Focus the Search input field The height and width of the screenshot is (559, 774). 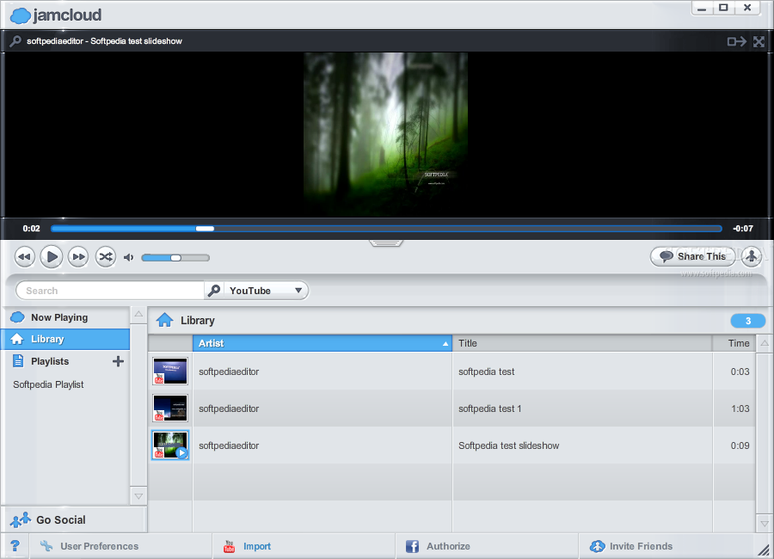click(x=110, y=291)
